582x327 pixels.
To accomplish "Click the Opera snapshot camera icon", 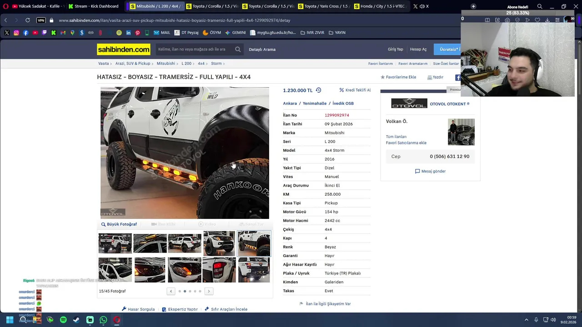I will pyautogui.click(x=507, y=20).
